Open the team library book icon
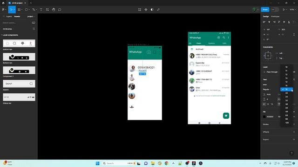 (x=34, y=23)
